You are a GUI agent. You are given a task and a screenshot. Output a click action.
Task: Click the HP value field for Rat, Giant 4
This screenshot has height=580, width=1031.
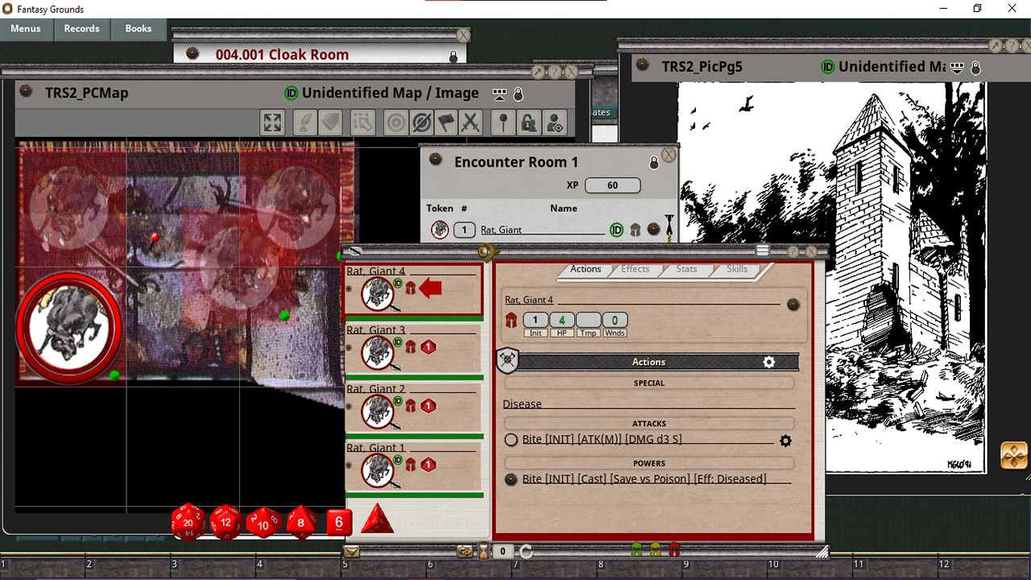coord(561,321)
